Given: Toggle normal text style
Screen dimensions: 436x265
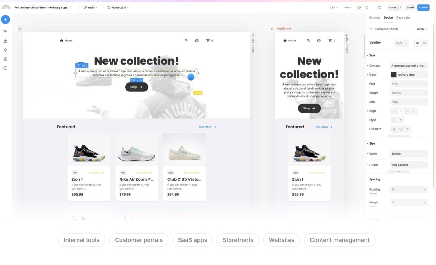Looking at the screenshot, I should (x=394, y=120).
